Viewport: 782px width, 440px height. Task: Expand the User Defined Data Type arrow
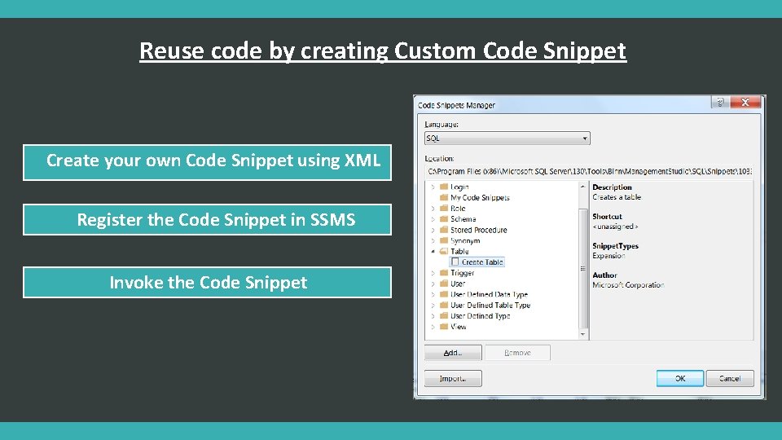click(433, 294)
